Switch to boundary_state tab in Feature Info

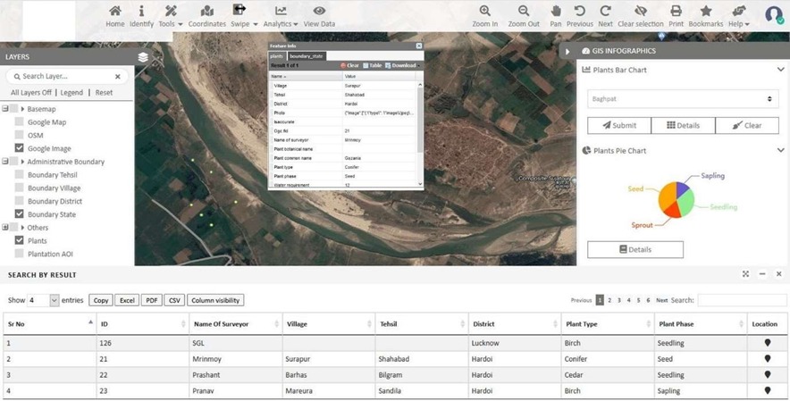[306, 56]
